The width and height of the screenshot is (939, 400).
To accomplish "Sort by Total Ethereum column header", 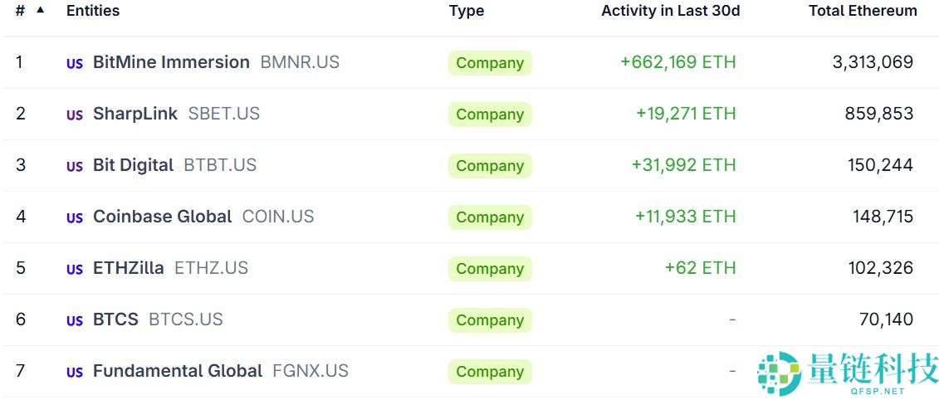I will (x=863, y=11).
